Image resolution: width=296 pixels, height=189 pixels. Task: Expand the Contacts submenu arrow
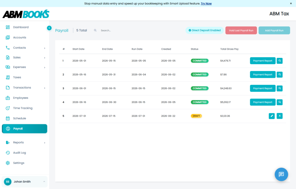point(45,48)
